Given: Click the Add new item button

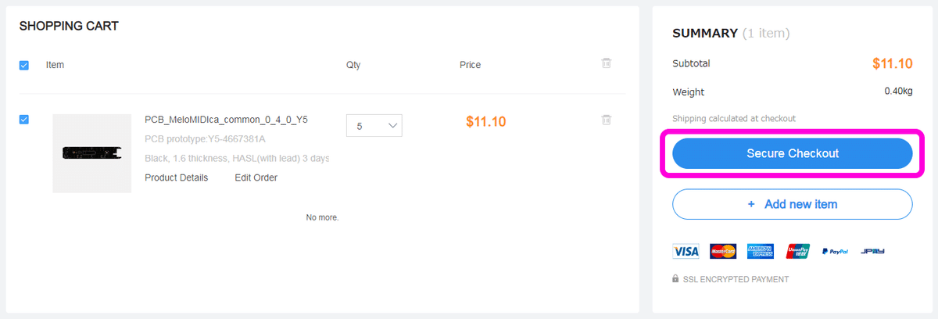Looking at the screenshot, I should click(x=793, y=204).
